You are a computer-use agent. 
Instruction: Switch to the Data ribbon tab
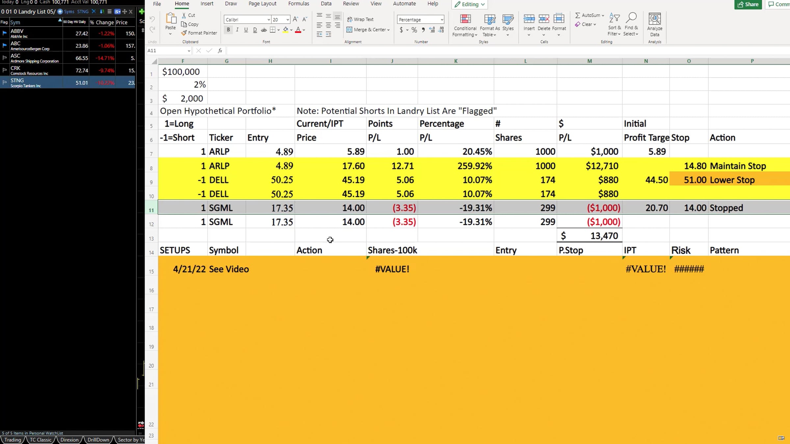pos(326,4)
